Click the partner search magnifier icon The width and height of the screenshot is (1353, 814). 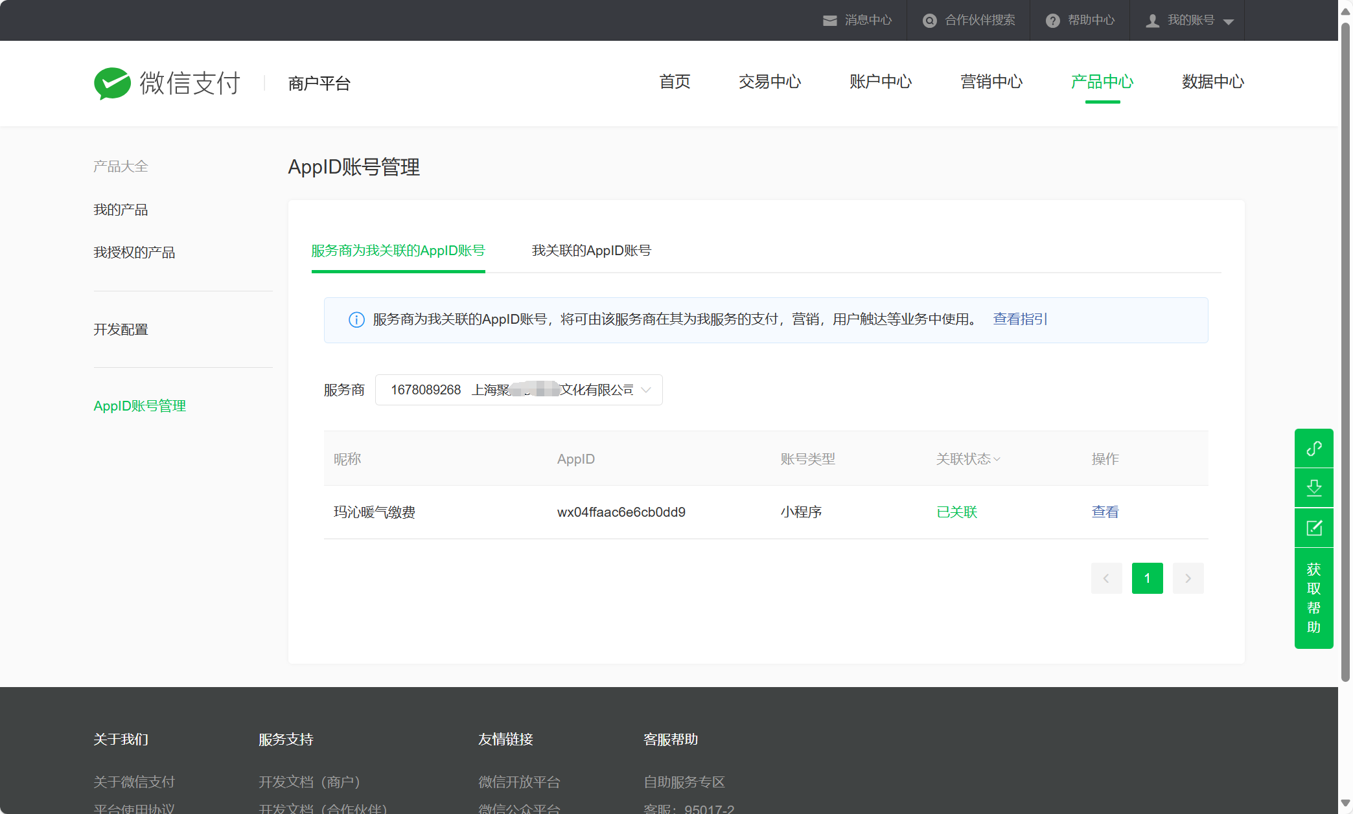(x=929, y=21)
